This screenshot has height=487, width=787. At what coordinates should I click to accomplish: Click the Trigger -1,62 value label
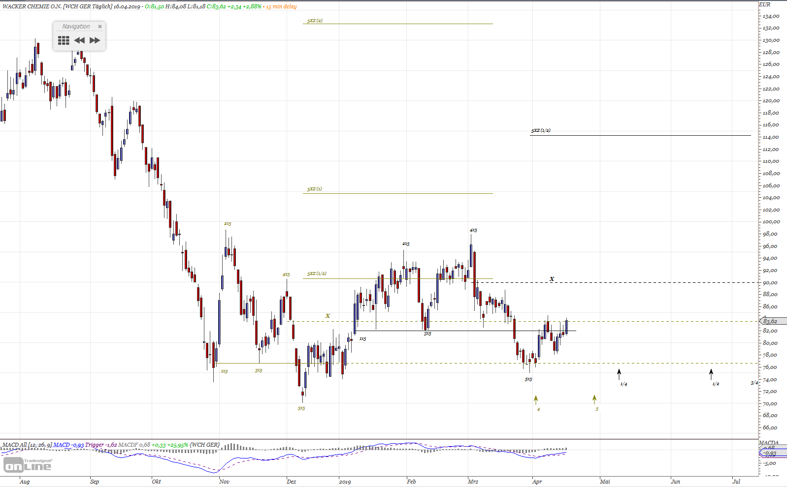[x=101, y=445]
